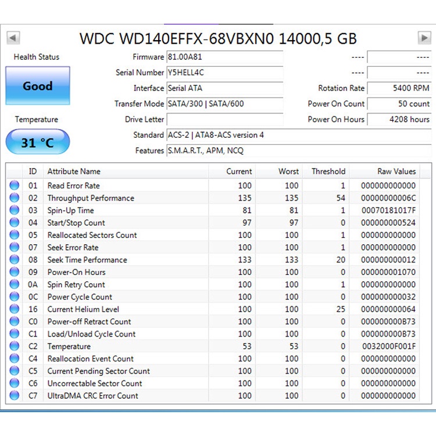Image resolution: width=436 pixels, height=436 pixels.
Task: Click status orb for Power-off Retract Count
Action: coord(15,321)
